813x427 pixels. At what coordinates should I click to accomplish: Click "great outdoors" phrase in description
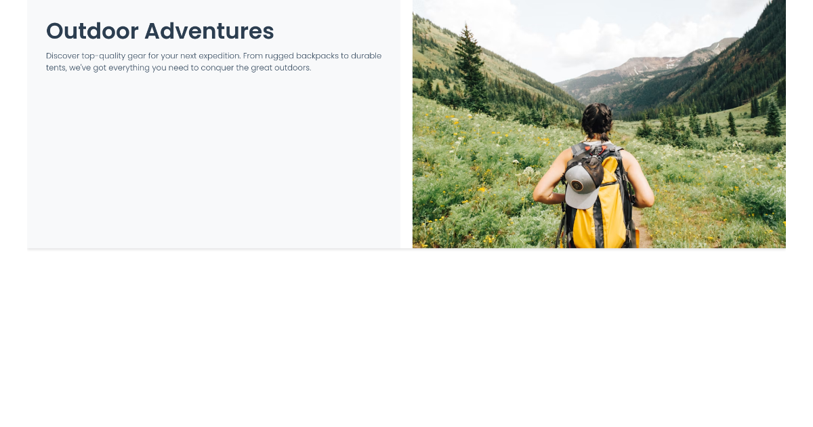pos(280,68)
